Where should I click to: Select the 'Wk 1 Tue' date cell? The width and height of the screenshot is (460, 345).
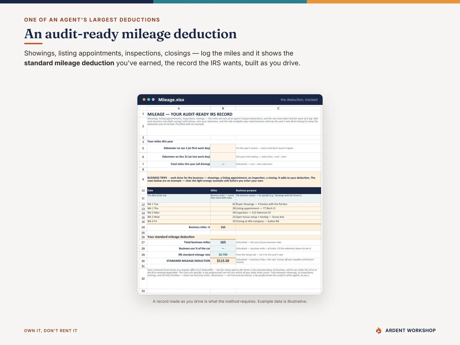click(179, 204)
